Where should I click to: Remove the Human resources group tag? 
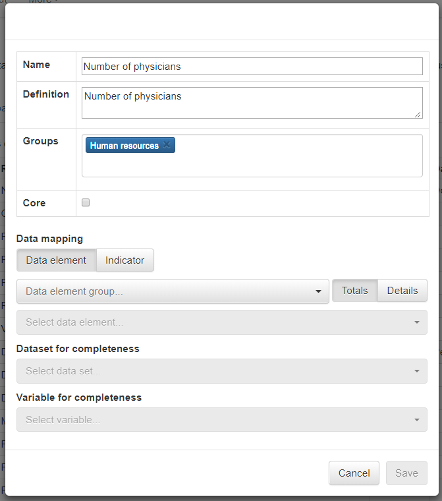167,145
